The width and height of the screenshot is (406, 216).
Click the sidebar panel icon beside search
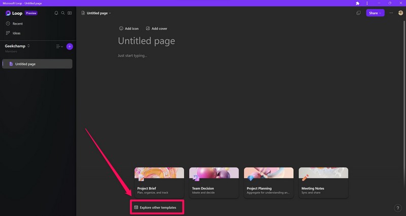[x=70, y=13]
